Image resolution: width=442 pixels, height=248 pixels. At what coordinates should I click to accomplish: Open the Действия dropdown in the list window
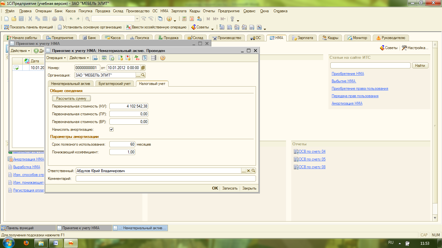click(x=20, y=51)
